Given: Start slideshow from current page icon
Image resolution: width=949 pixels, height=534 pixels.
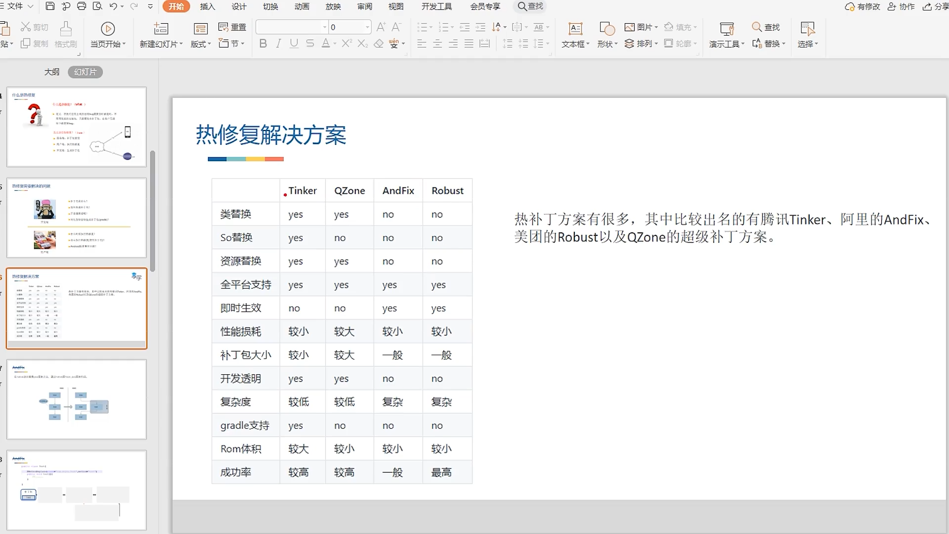Looking at the screenshot, I should point(108,29).
